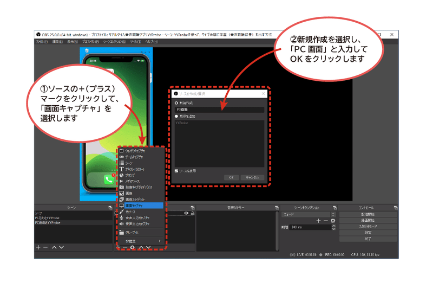Remove scene transition with minus
The image size is (433, 289).
326,221
